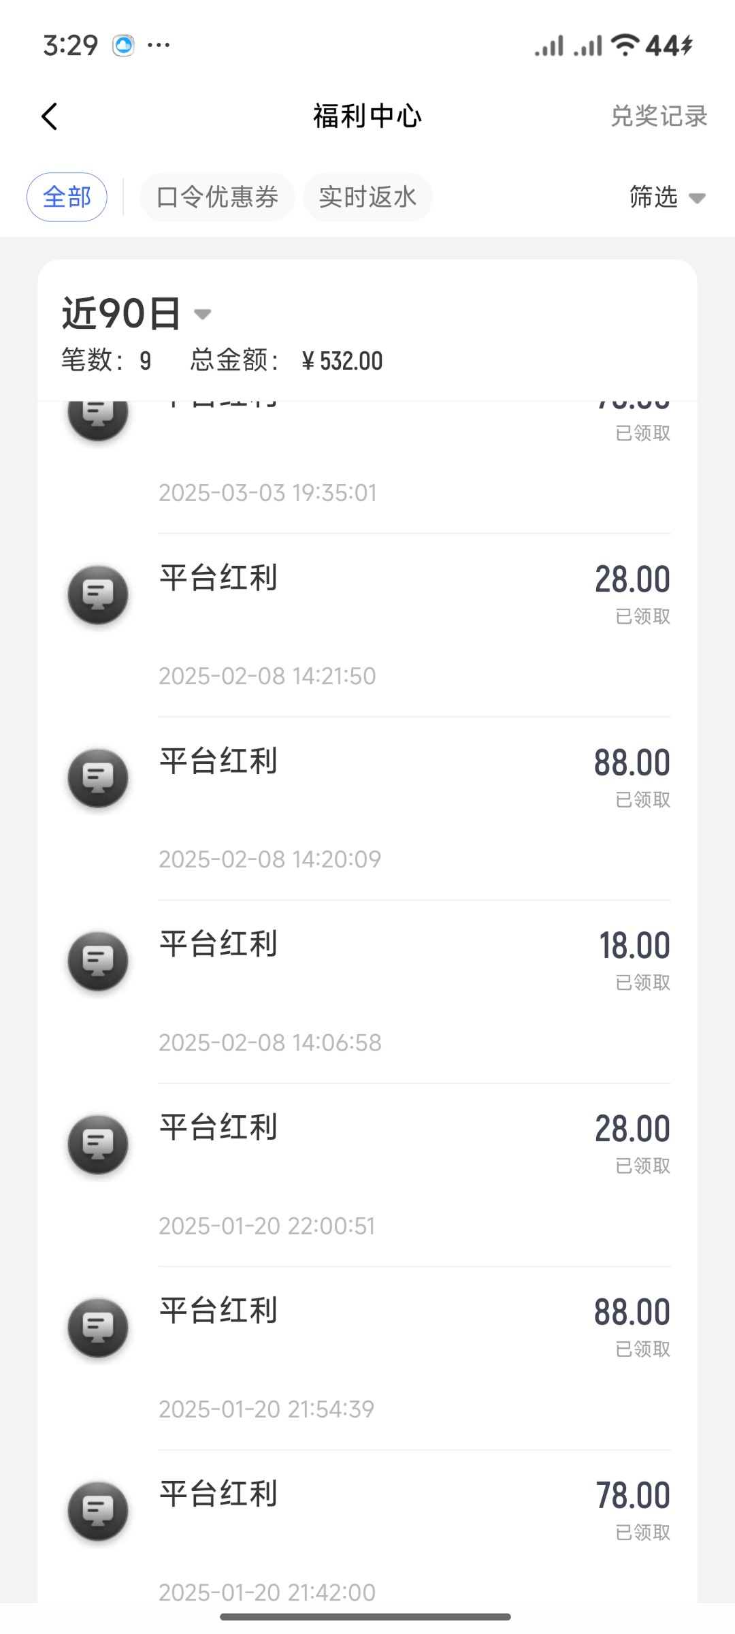This screenshot has height=1634, width=735.
Task: Tap icon of 2025-01-20 22:00:51 record
Action: (x=98, y=1144)
